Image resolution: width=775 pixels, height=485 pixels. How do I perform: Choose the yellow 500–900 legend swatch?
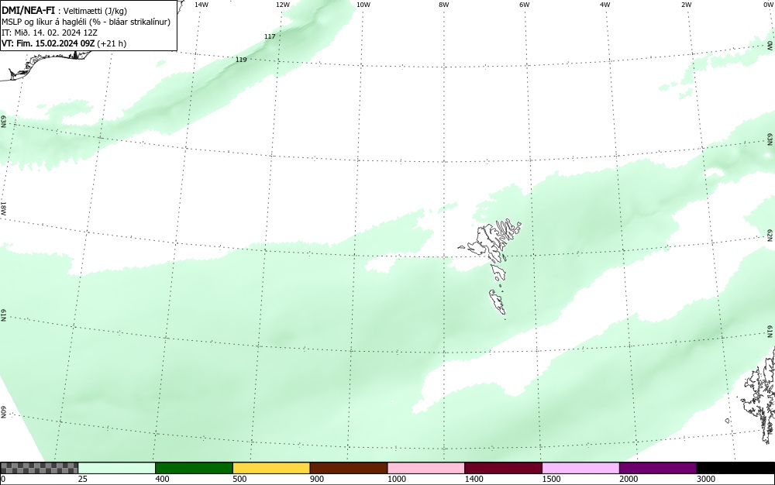coord(271,468)
